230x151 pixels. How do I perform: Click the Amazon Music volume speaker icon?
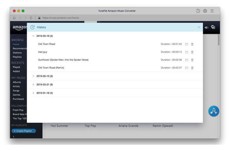tap(206, 27)
